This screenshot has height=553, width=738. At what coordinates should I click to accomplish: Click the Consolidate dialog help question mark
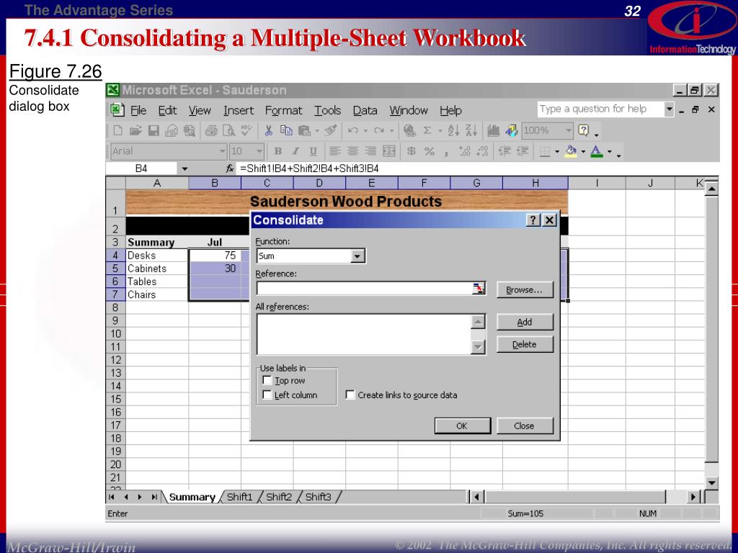coord(533,220)
